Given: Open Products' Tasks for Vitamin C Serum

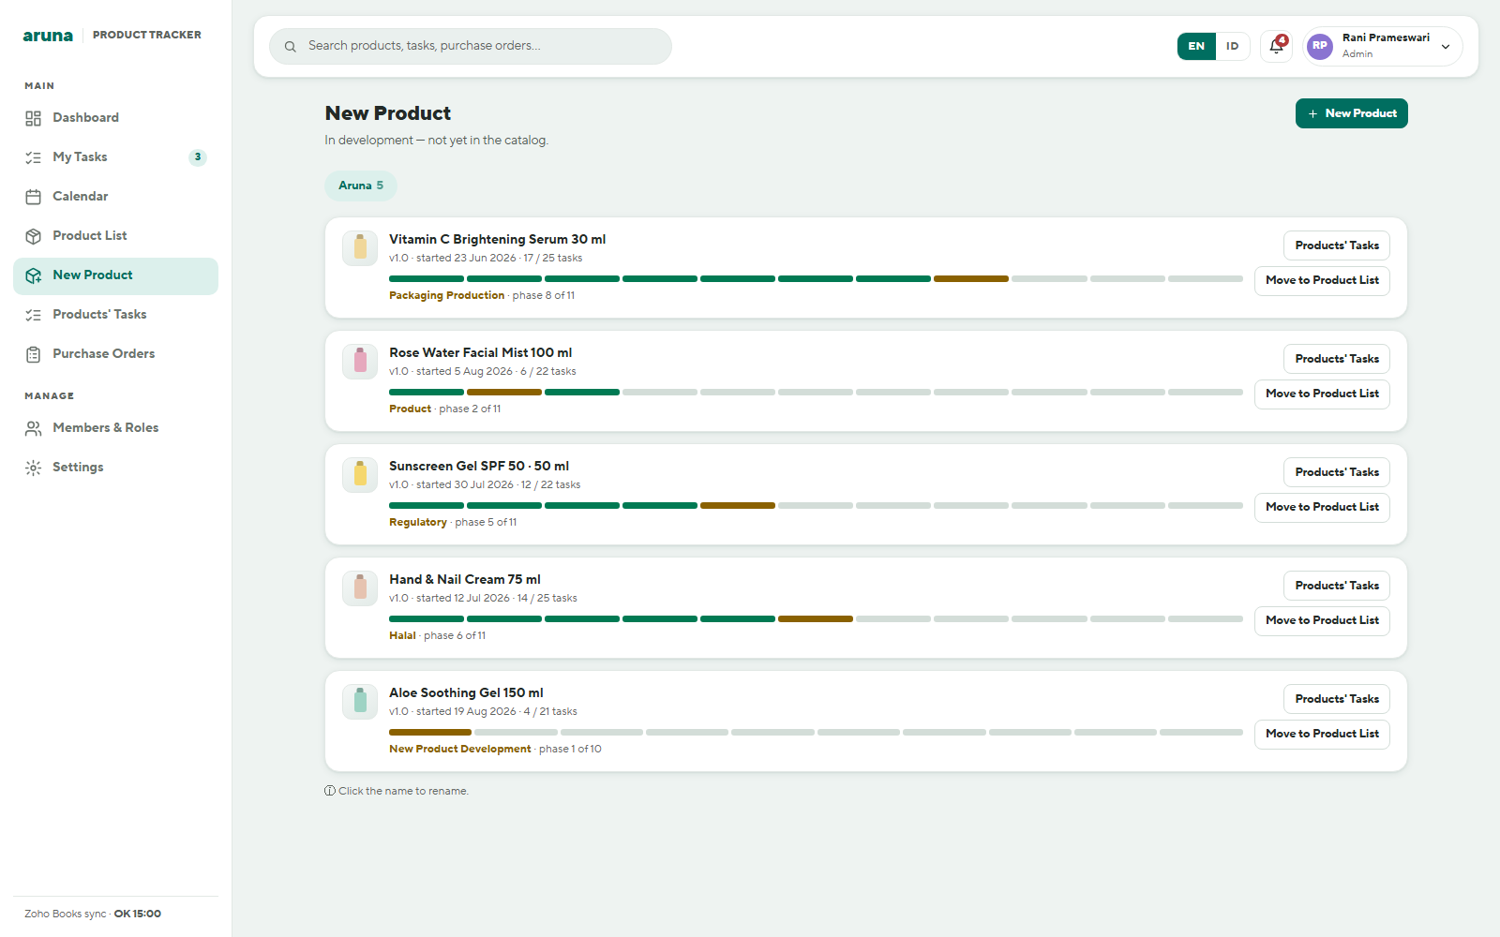Looking at the screenshot, I should (1337, 245).
